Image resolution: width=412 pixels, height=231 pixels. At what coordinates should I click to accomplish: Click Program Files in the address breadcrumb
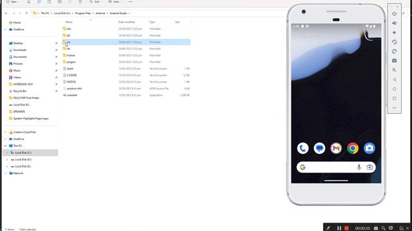[x=83, y=13]
